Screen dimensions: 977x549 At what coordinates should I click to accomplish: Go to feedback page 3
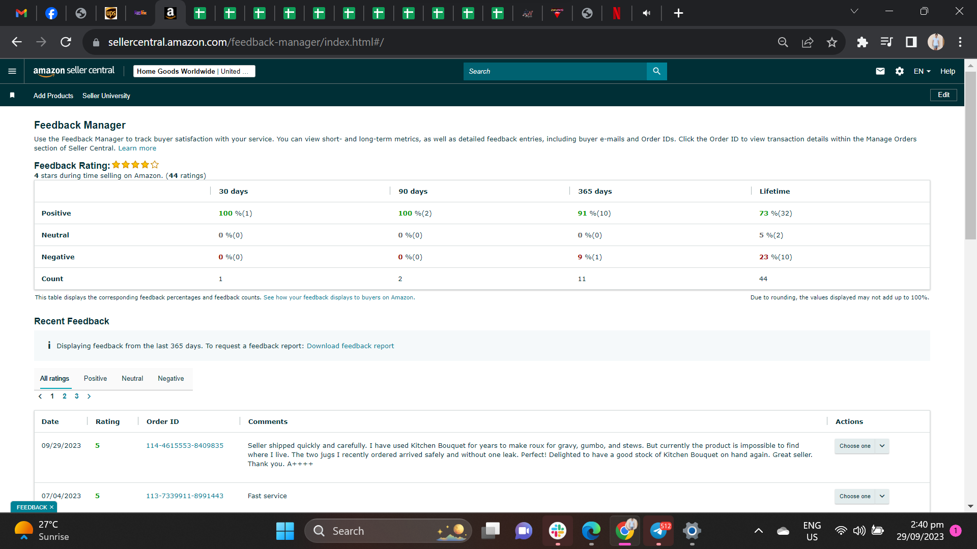click(77, 396)
